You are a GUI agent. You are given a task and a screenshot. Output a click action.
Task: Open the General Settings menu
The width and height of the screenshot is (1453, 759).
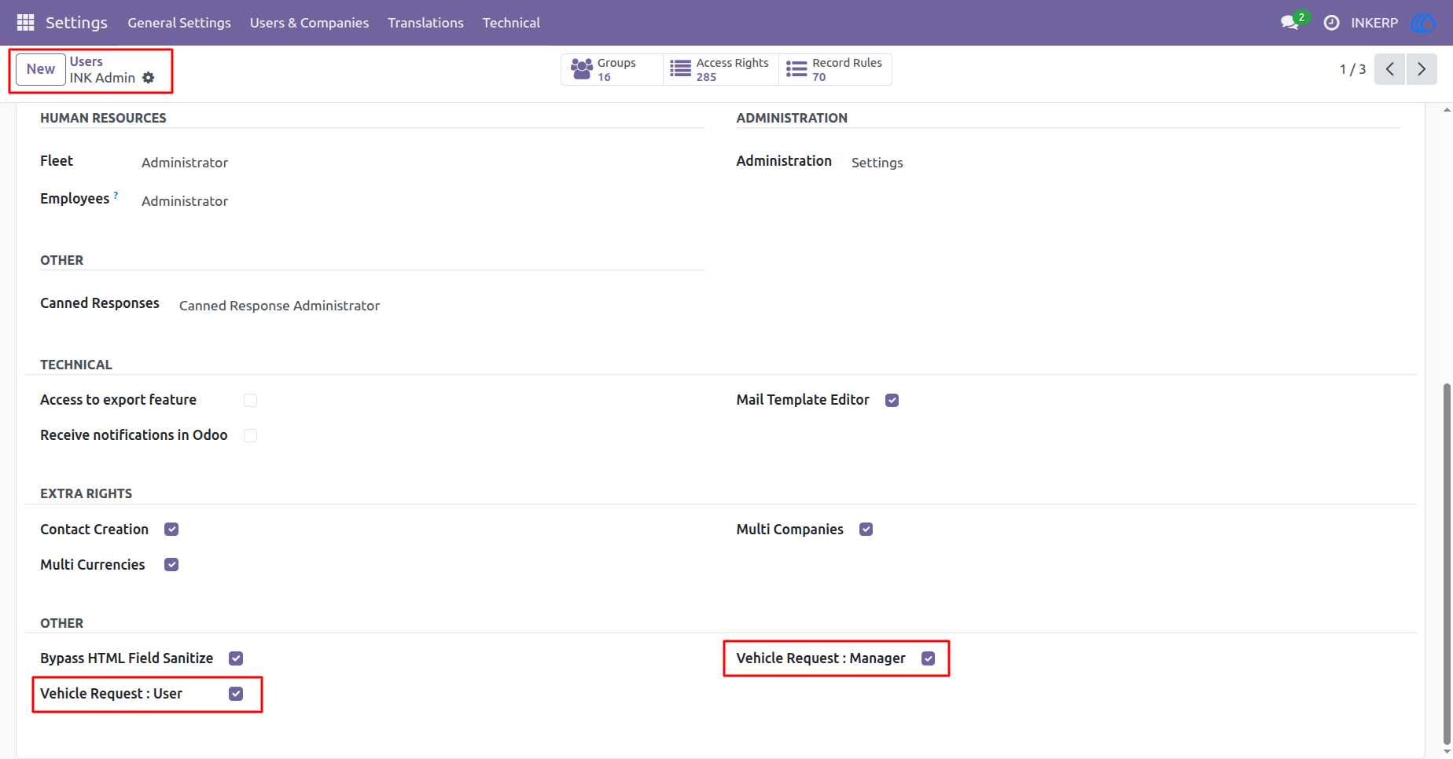tap(179, 23)
